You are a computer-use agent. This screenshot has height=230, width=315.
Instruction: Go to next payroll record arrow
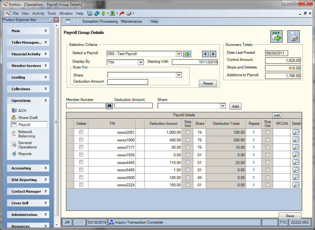click(x=213, y=54)
